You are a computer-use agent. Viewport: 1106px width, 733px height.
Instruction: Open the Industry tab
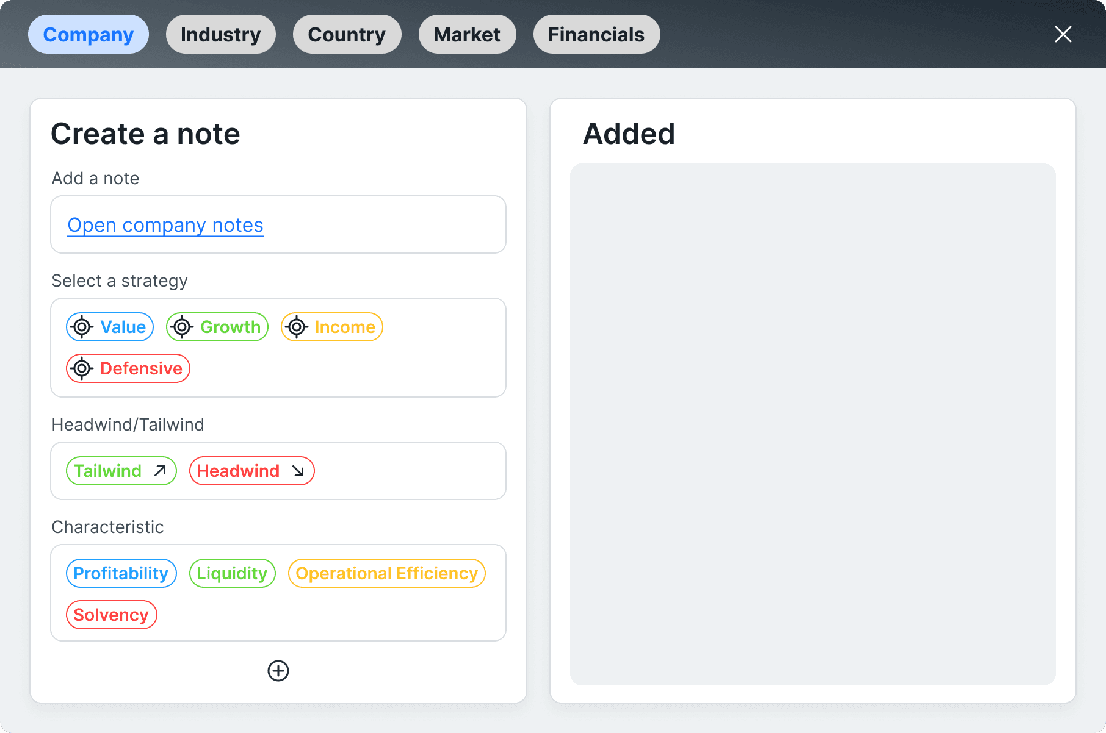[220, 34]
